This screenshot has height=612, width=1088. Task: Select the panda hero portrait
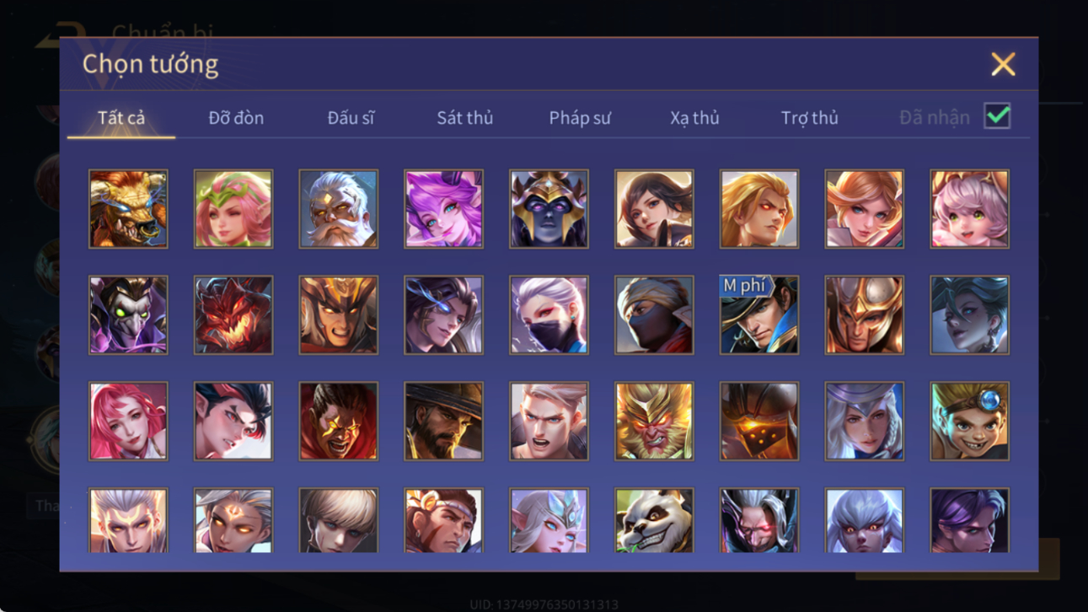coord(654,521)
